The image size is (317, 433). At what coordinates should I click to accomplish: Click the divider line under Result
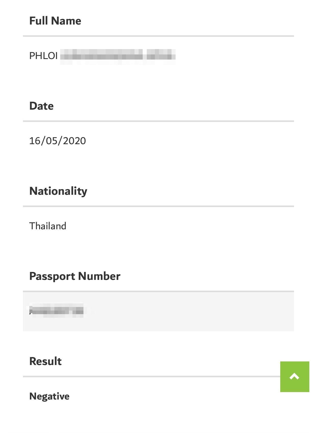151,377
